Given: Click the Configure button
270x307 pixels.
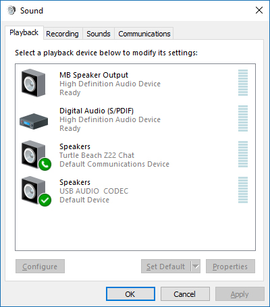Looking at the screenshot, I should 40,267.
